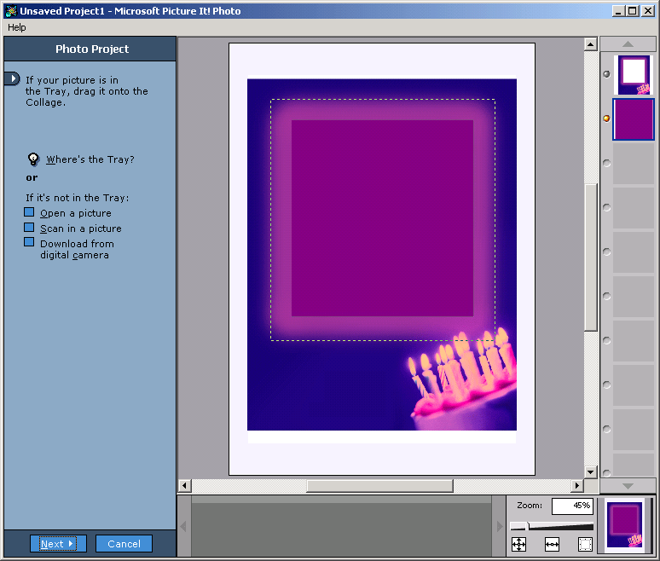The height and width of the screenshot is (561, 660).
Task: Click the lightbulb icon beside Where's the Tray
Action: coord(33,159)
